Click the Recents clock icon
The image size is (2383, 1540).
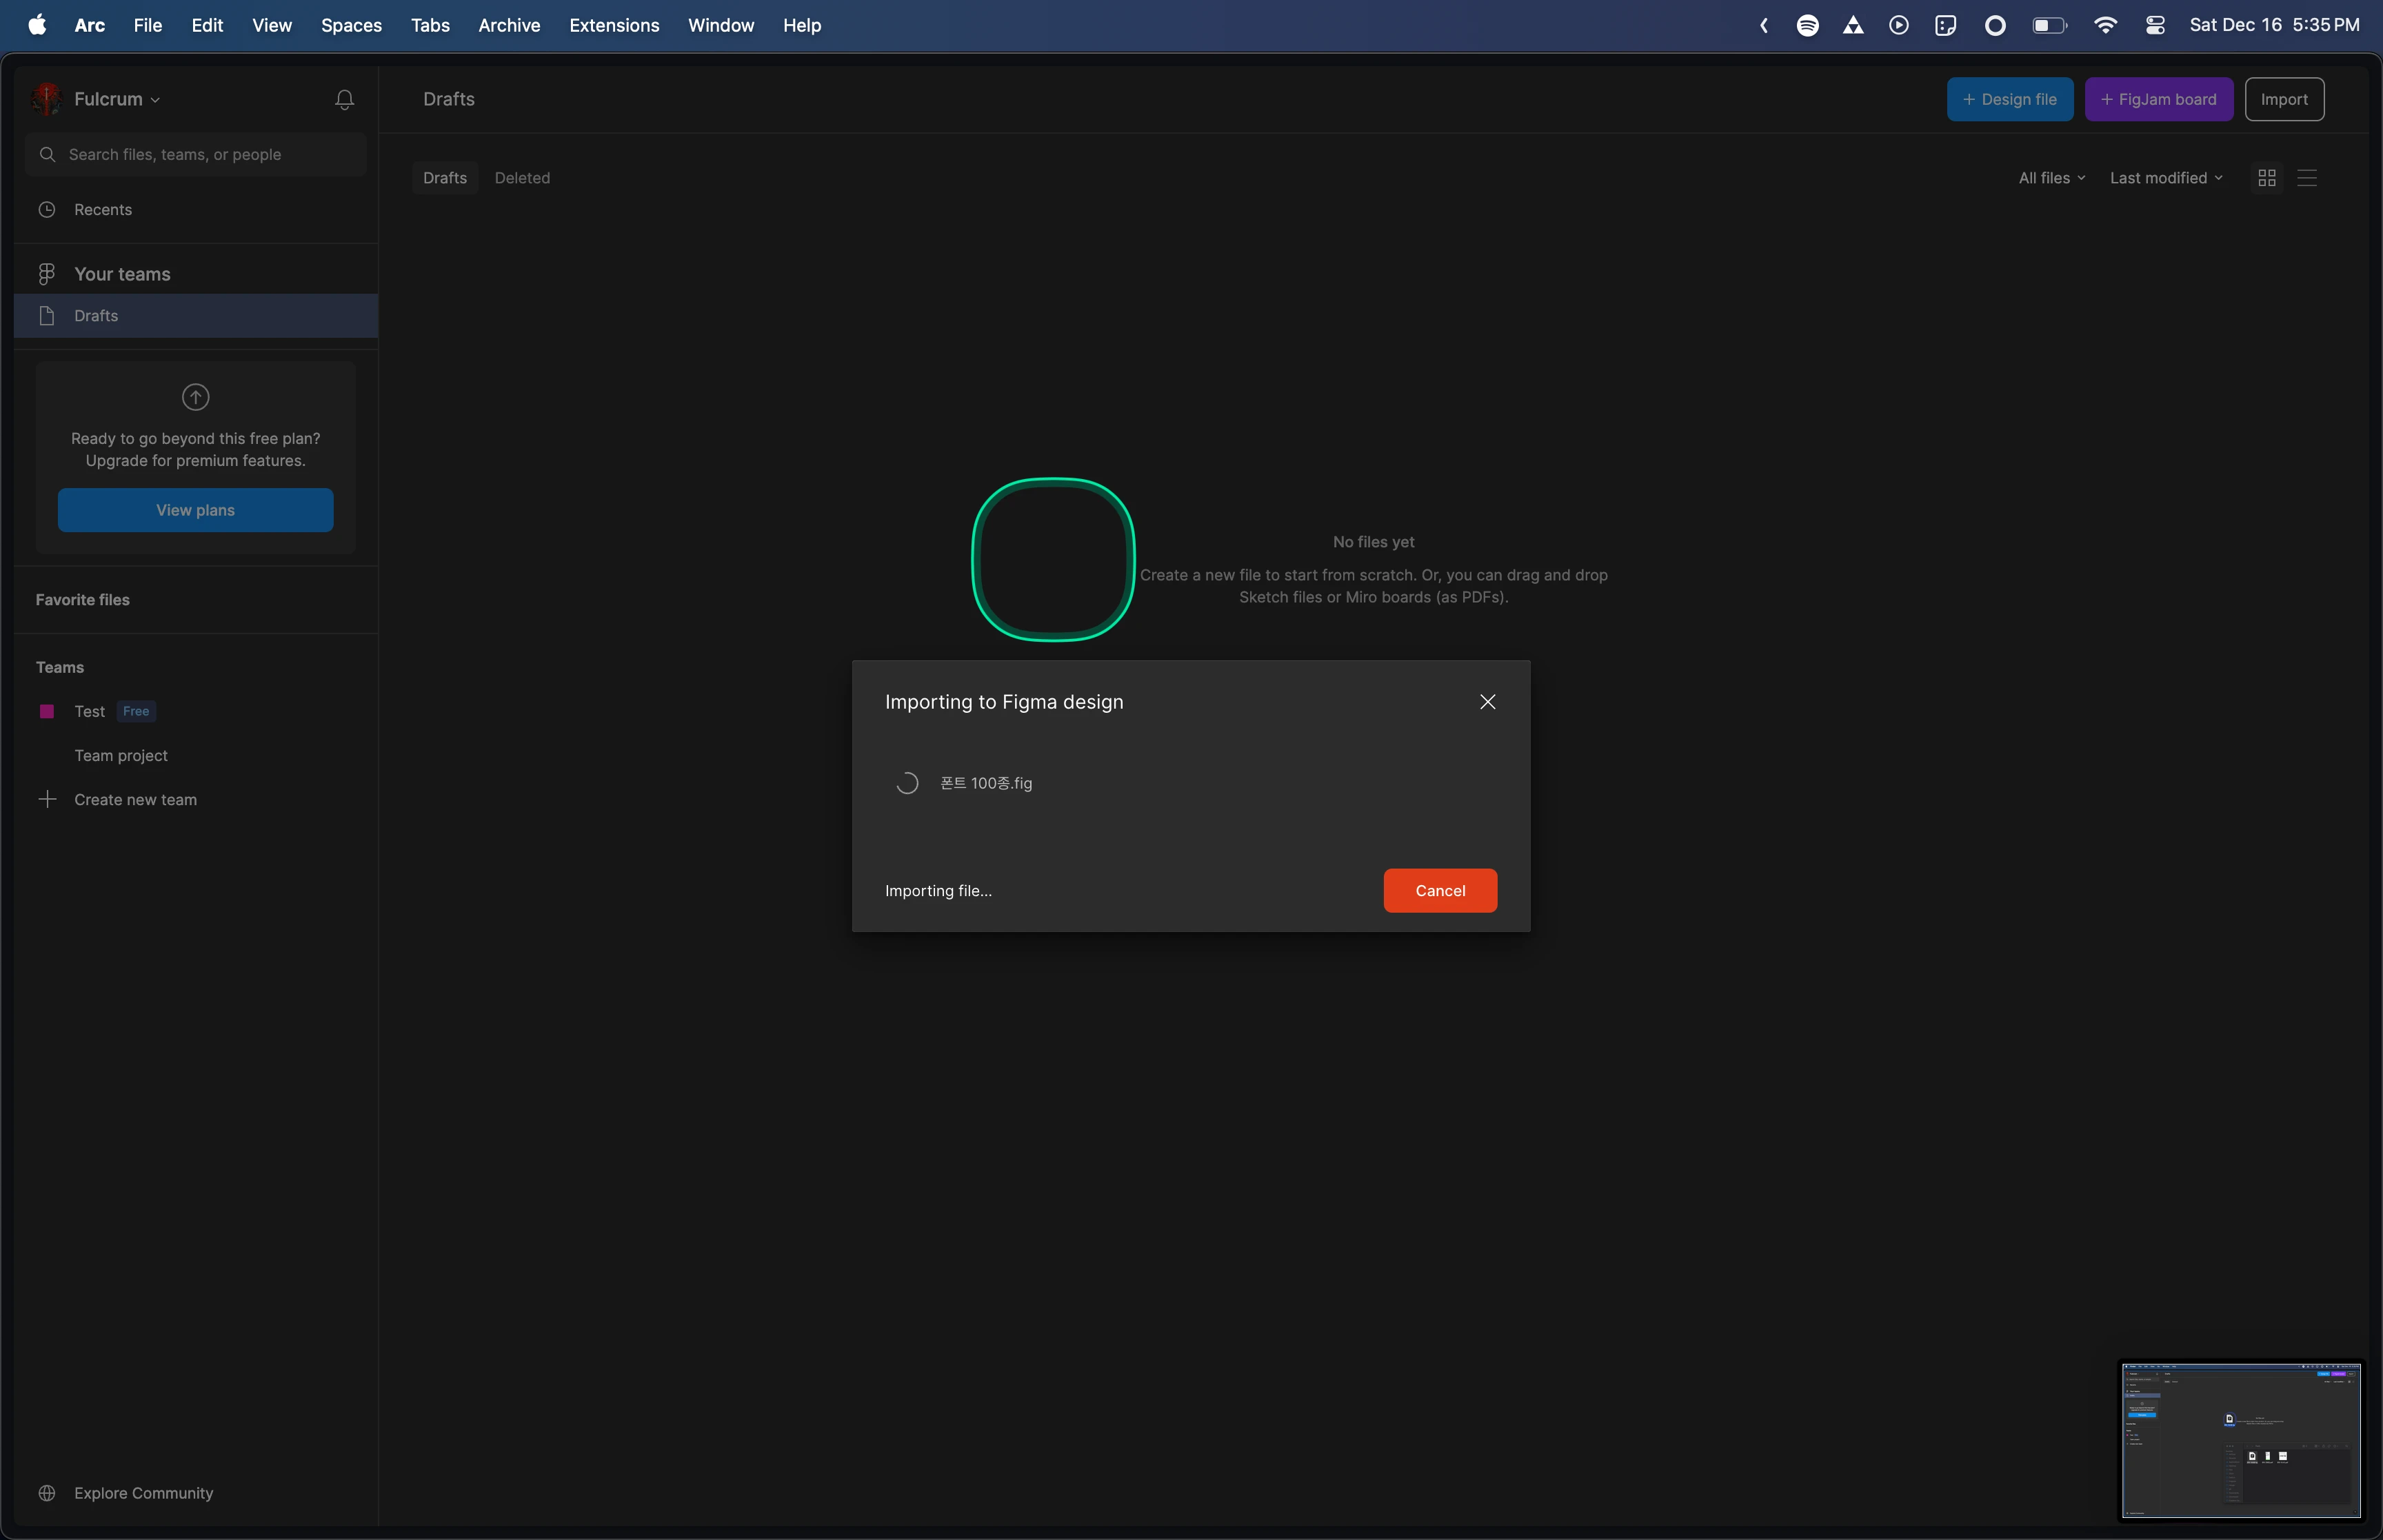[x=47, y=209]
